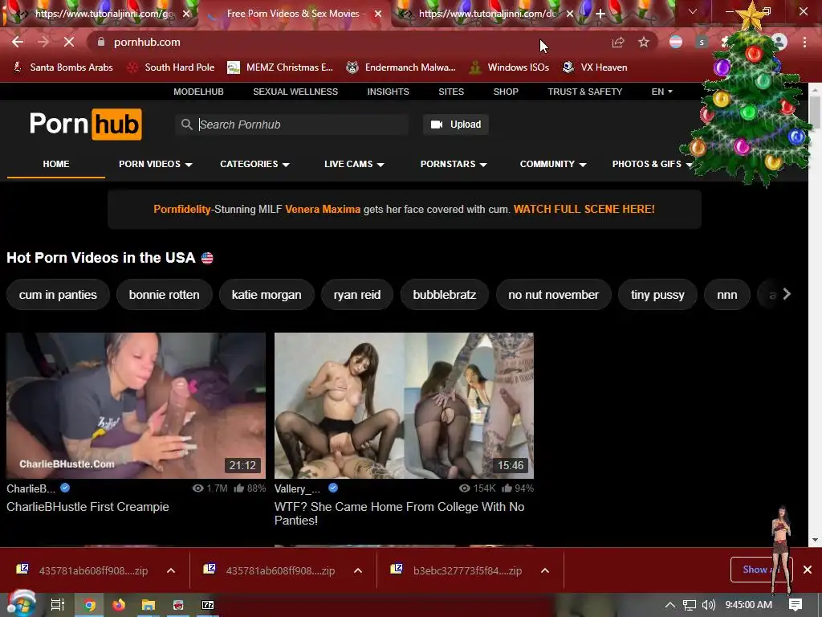Open options for first 435781ab608ff908 zip download
The width and height of the screenshot is (822, 617).
pyautogui.click(x=171, y=570)
